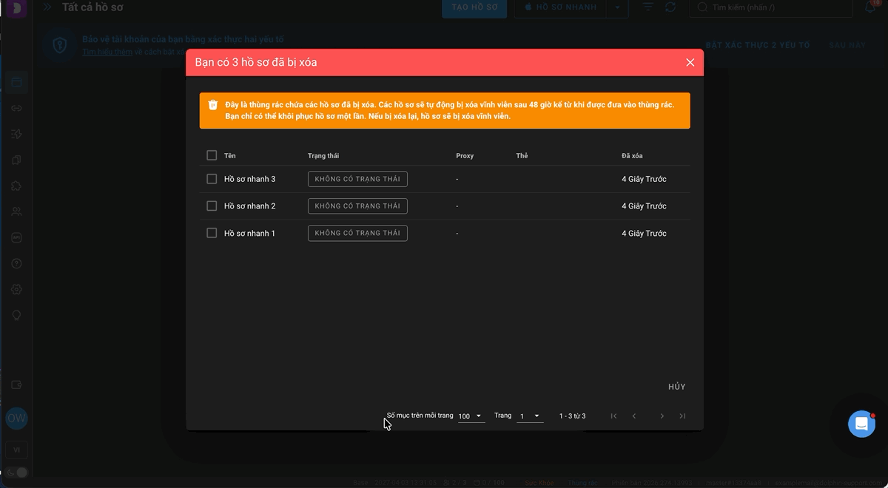
Task: Open the support chat bubble
Action: click(x=861, y=424)
